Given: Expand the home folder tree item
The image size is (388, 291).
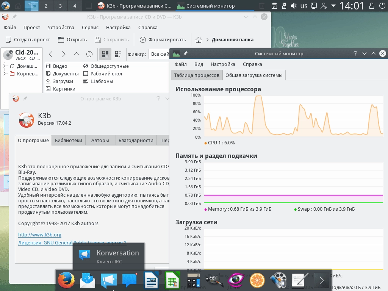Looking at the screenshot, I should coord(5,66).
